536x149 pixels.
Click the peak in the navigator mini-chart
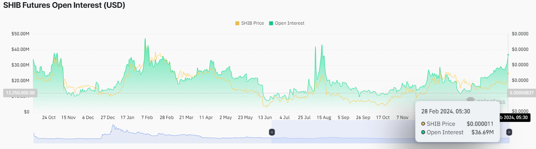pos(113,126)
